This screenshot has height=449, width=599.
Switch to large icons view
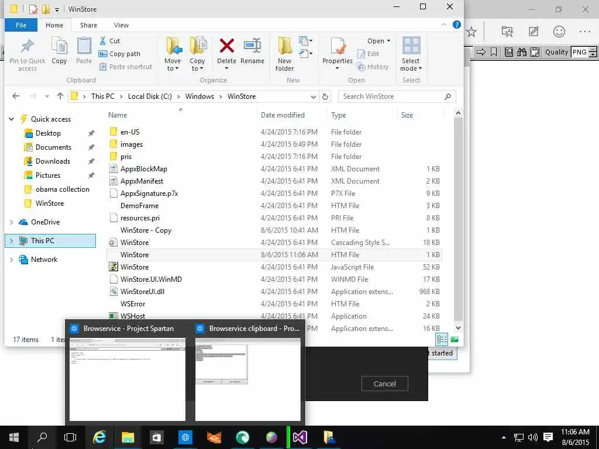(455, 340)
